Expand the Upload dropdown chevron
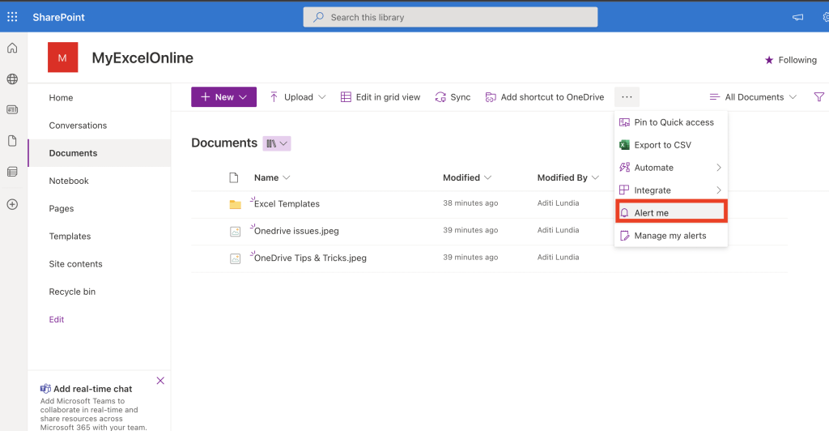This screenshot has width=829, height=431. point(322,97)
